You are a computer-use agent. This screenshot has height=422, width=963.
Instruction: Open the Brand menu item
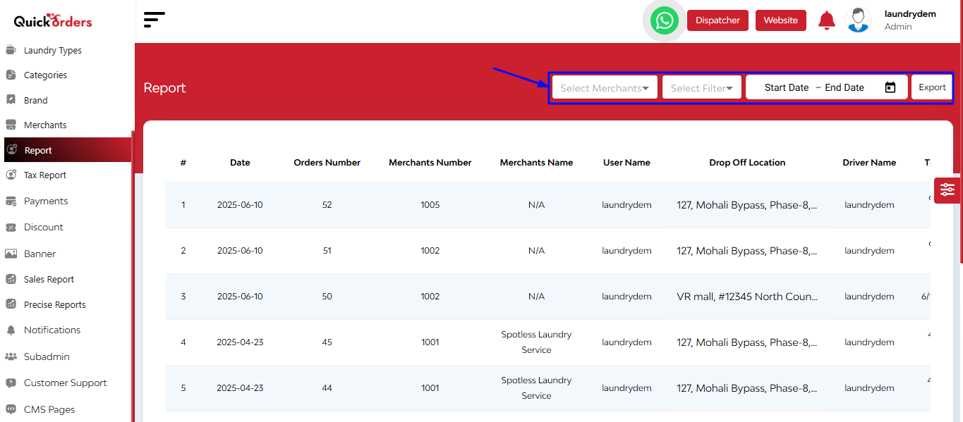(36, 100)
